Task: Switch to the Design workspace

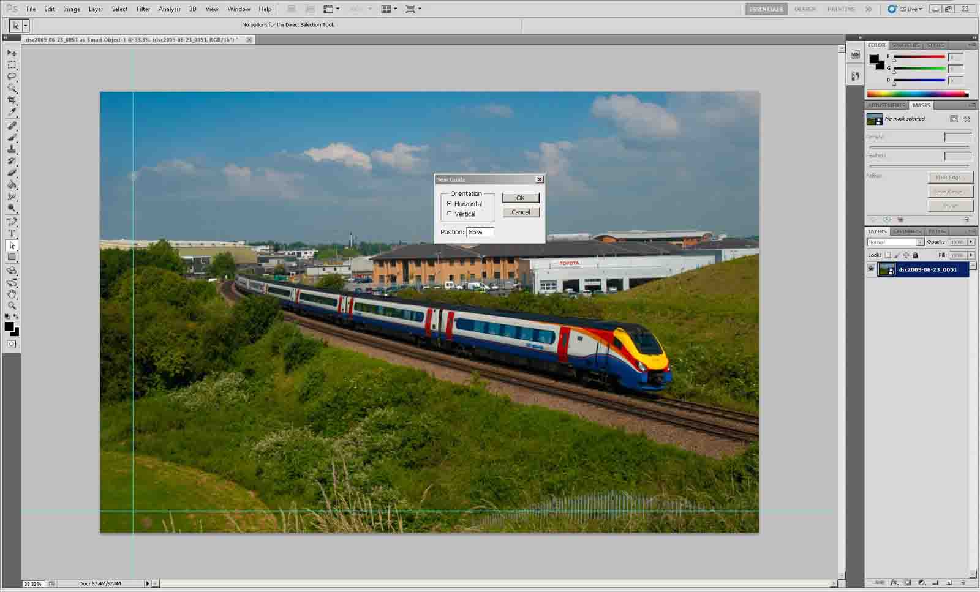Action: (x=805, y=9)
